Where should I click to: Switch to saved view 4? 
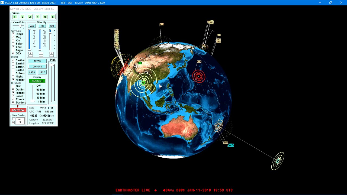(x=37, y=17)
